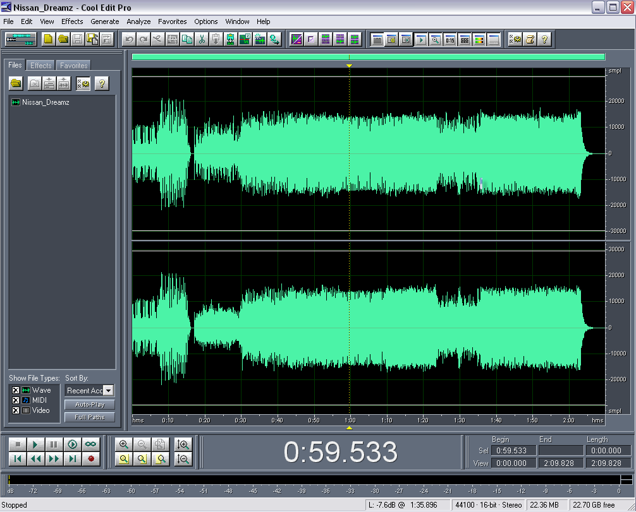Toggle spectral view with the purple waveform icon
This screenshot has height=512, width=636.
297,39
